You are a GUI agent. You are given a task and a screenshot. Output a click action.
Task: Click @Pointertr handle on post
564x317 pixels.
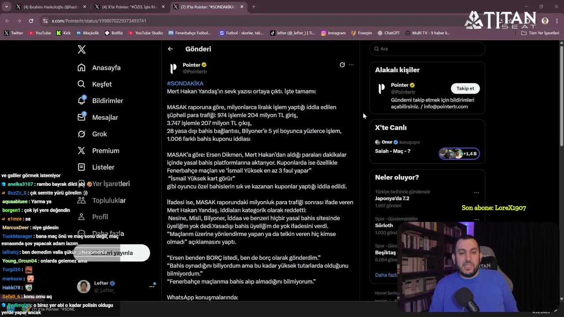[x=195, y=71]
